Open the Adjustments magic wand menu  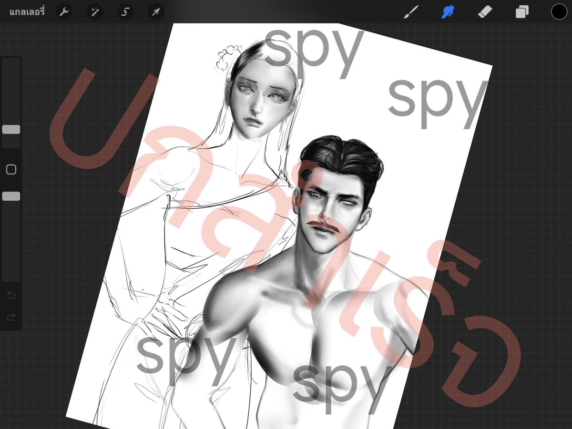95,12
